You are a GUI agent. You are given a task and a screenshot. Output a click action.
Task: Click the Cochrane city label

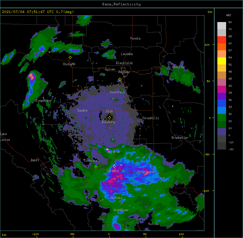(91, 161)
